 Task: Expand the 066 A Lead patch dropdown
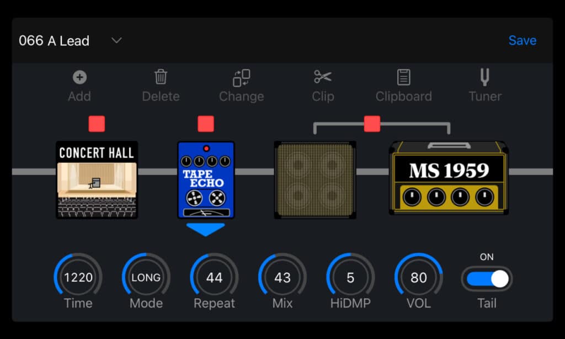(116, 40)
